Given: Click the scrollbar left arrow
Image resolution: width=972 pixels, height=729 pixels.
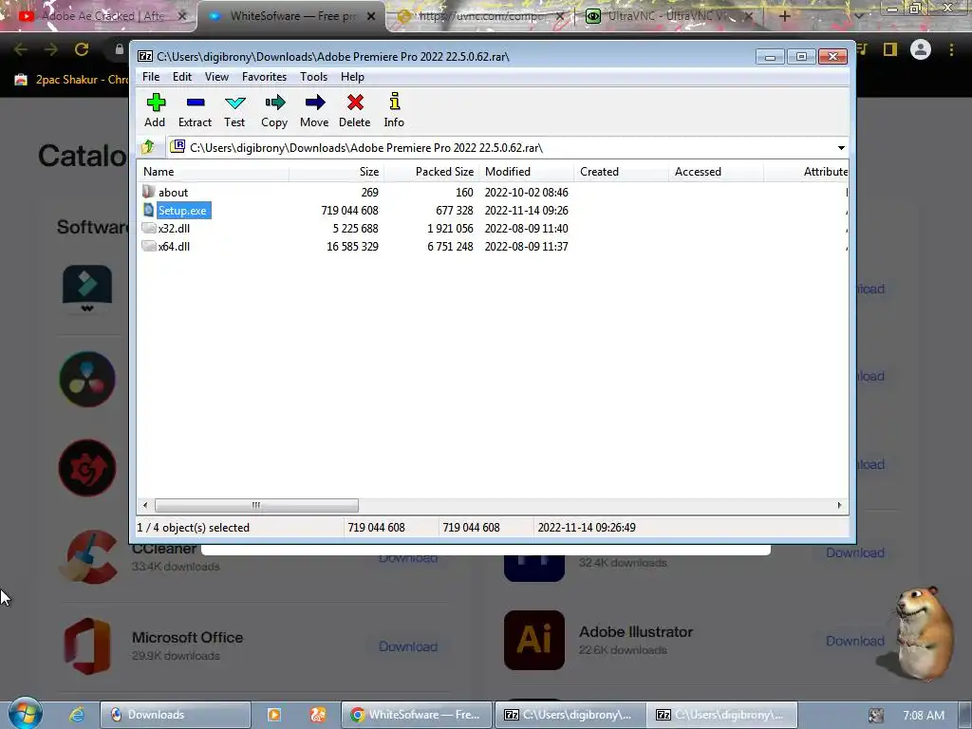Looking at the screenshot, I should coord(145,505).
